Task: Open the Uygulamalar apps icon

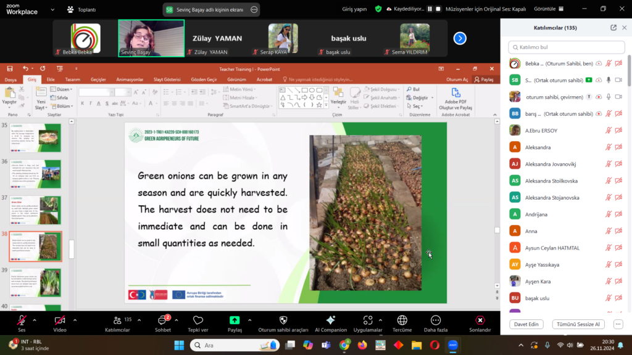Action: point(368,320)
